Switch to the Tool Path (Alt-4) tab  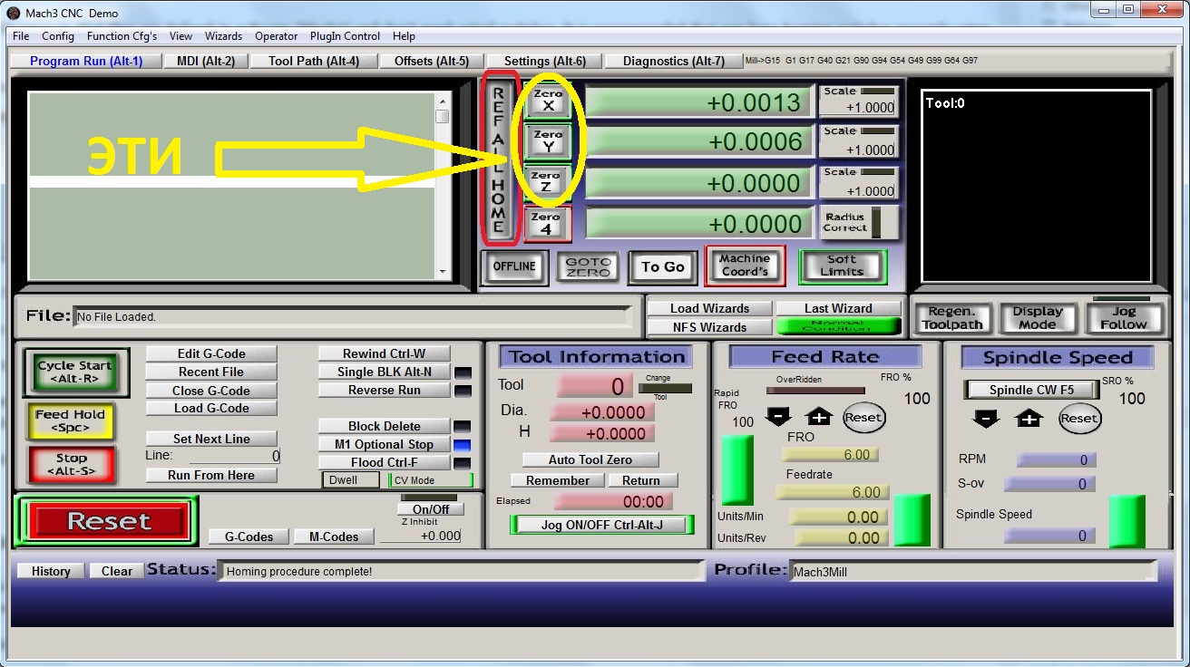(314, 61)
